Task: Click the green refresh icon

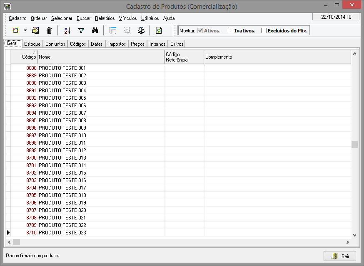Action: point(159,30)
